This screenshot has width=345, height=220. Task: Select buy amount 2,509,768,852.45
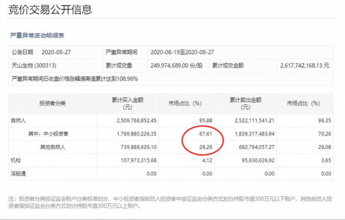(x=136, y=121)
